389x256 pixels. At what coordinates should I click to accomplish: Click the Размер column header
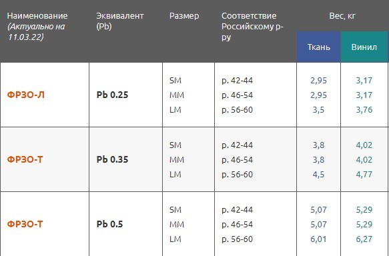[184, 16]
